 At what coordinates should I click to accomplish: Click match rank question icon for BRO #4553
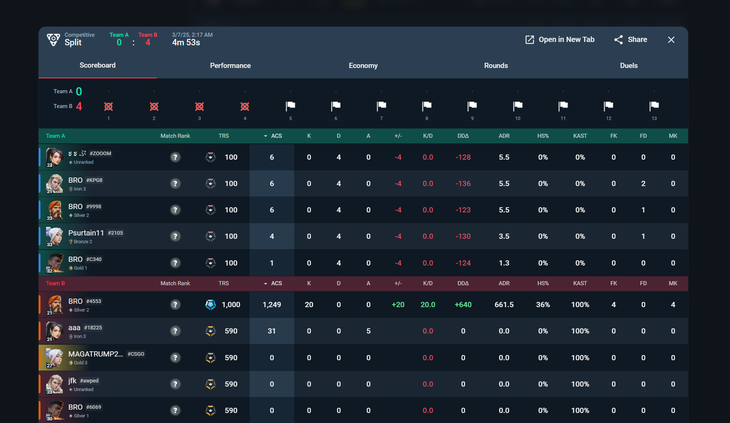tap(175, 305)
